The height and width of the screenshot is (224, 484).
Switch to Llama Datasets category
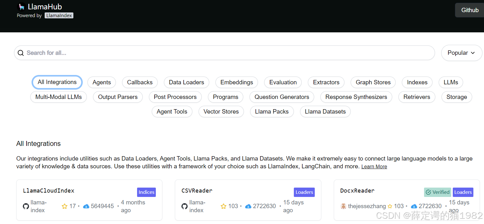[x=325, y=112]
